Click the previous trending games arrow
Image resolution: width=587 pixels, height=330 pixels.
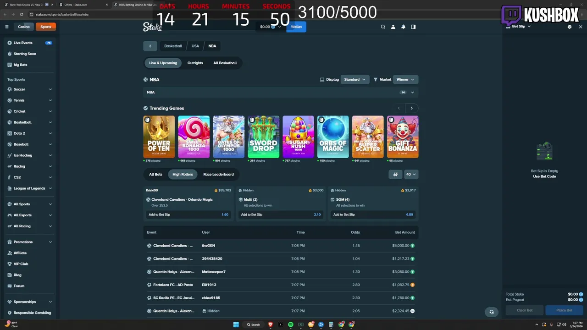click(x=399, y=108)
